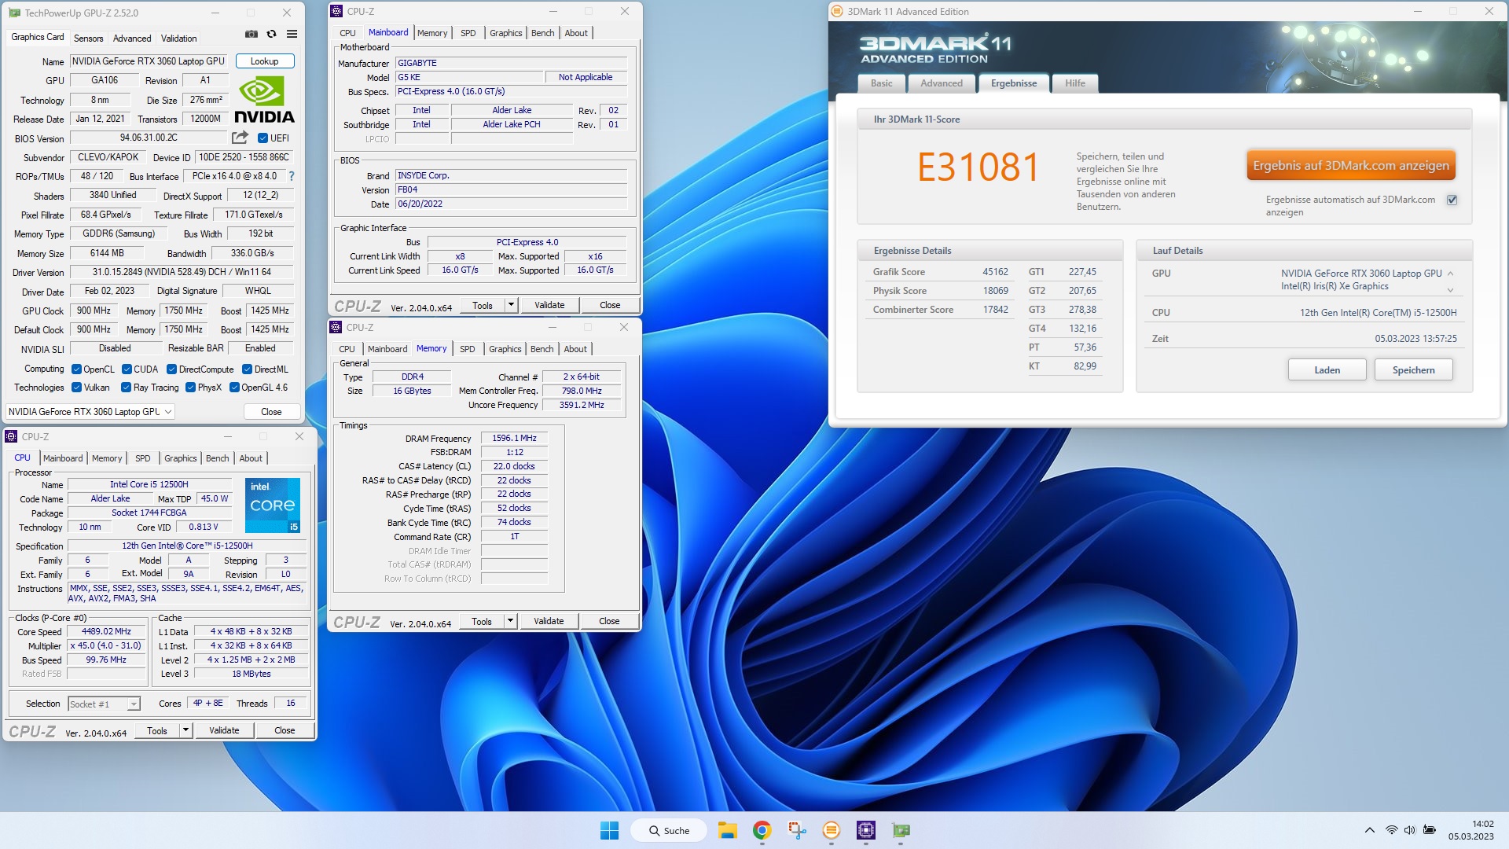Click the purple CPU-Z taskbar icon

pyautogui.click(x=866, y=830)
